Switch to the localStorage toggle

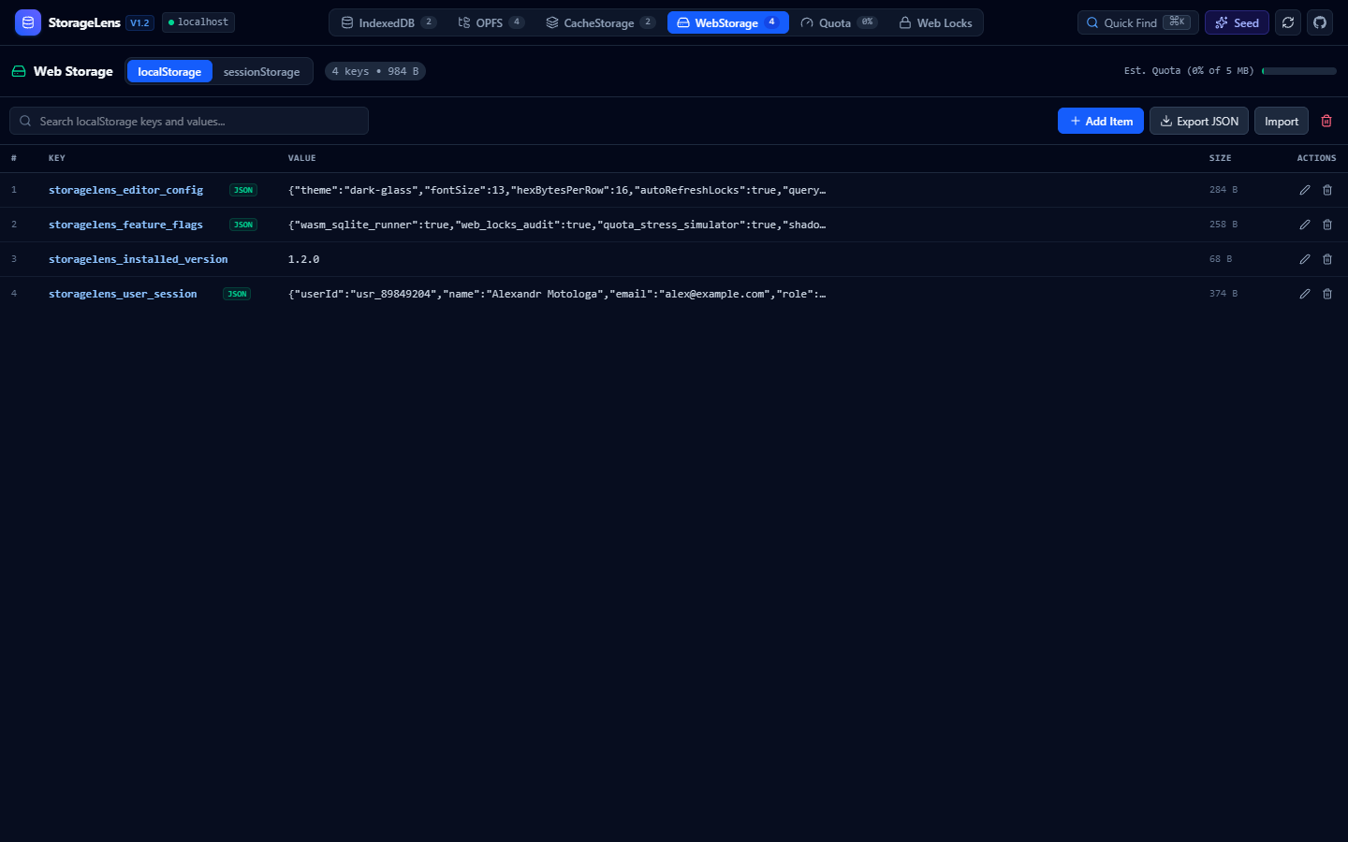169,71
